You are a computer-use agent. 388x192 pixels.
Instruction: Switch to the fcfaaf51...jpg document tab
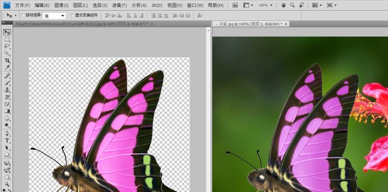coord(82,24)
